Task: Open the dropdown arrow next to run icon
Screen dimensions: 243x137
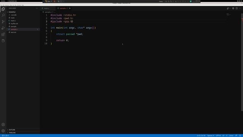Action: pyautogui.click(x=230, y=8)
